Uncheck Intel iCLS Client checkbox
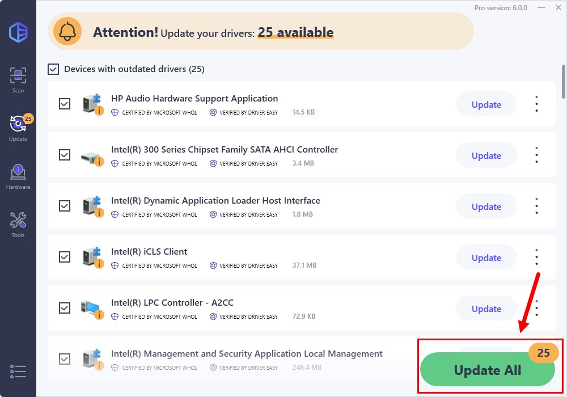Image resolution: width=567 pixels, height=397 pixels. point(65,257)
